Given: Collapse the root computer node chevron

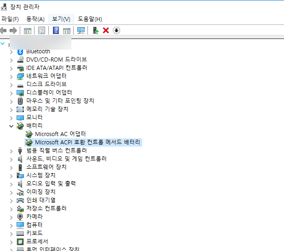Looking at the screenshot, I should pos(3,43).
